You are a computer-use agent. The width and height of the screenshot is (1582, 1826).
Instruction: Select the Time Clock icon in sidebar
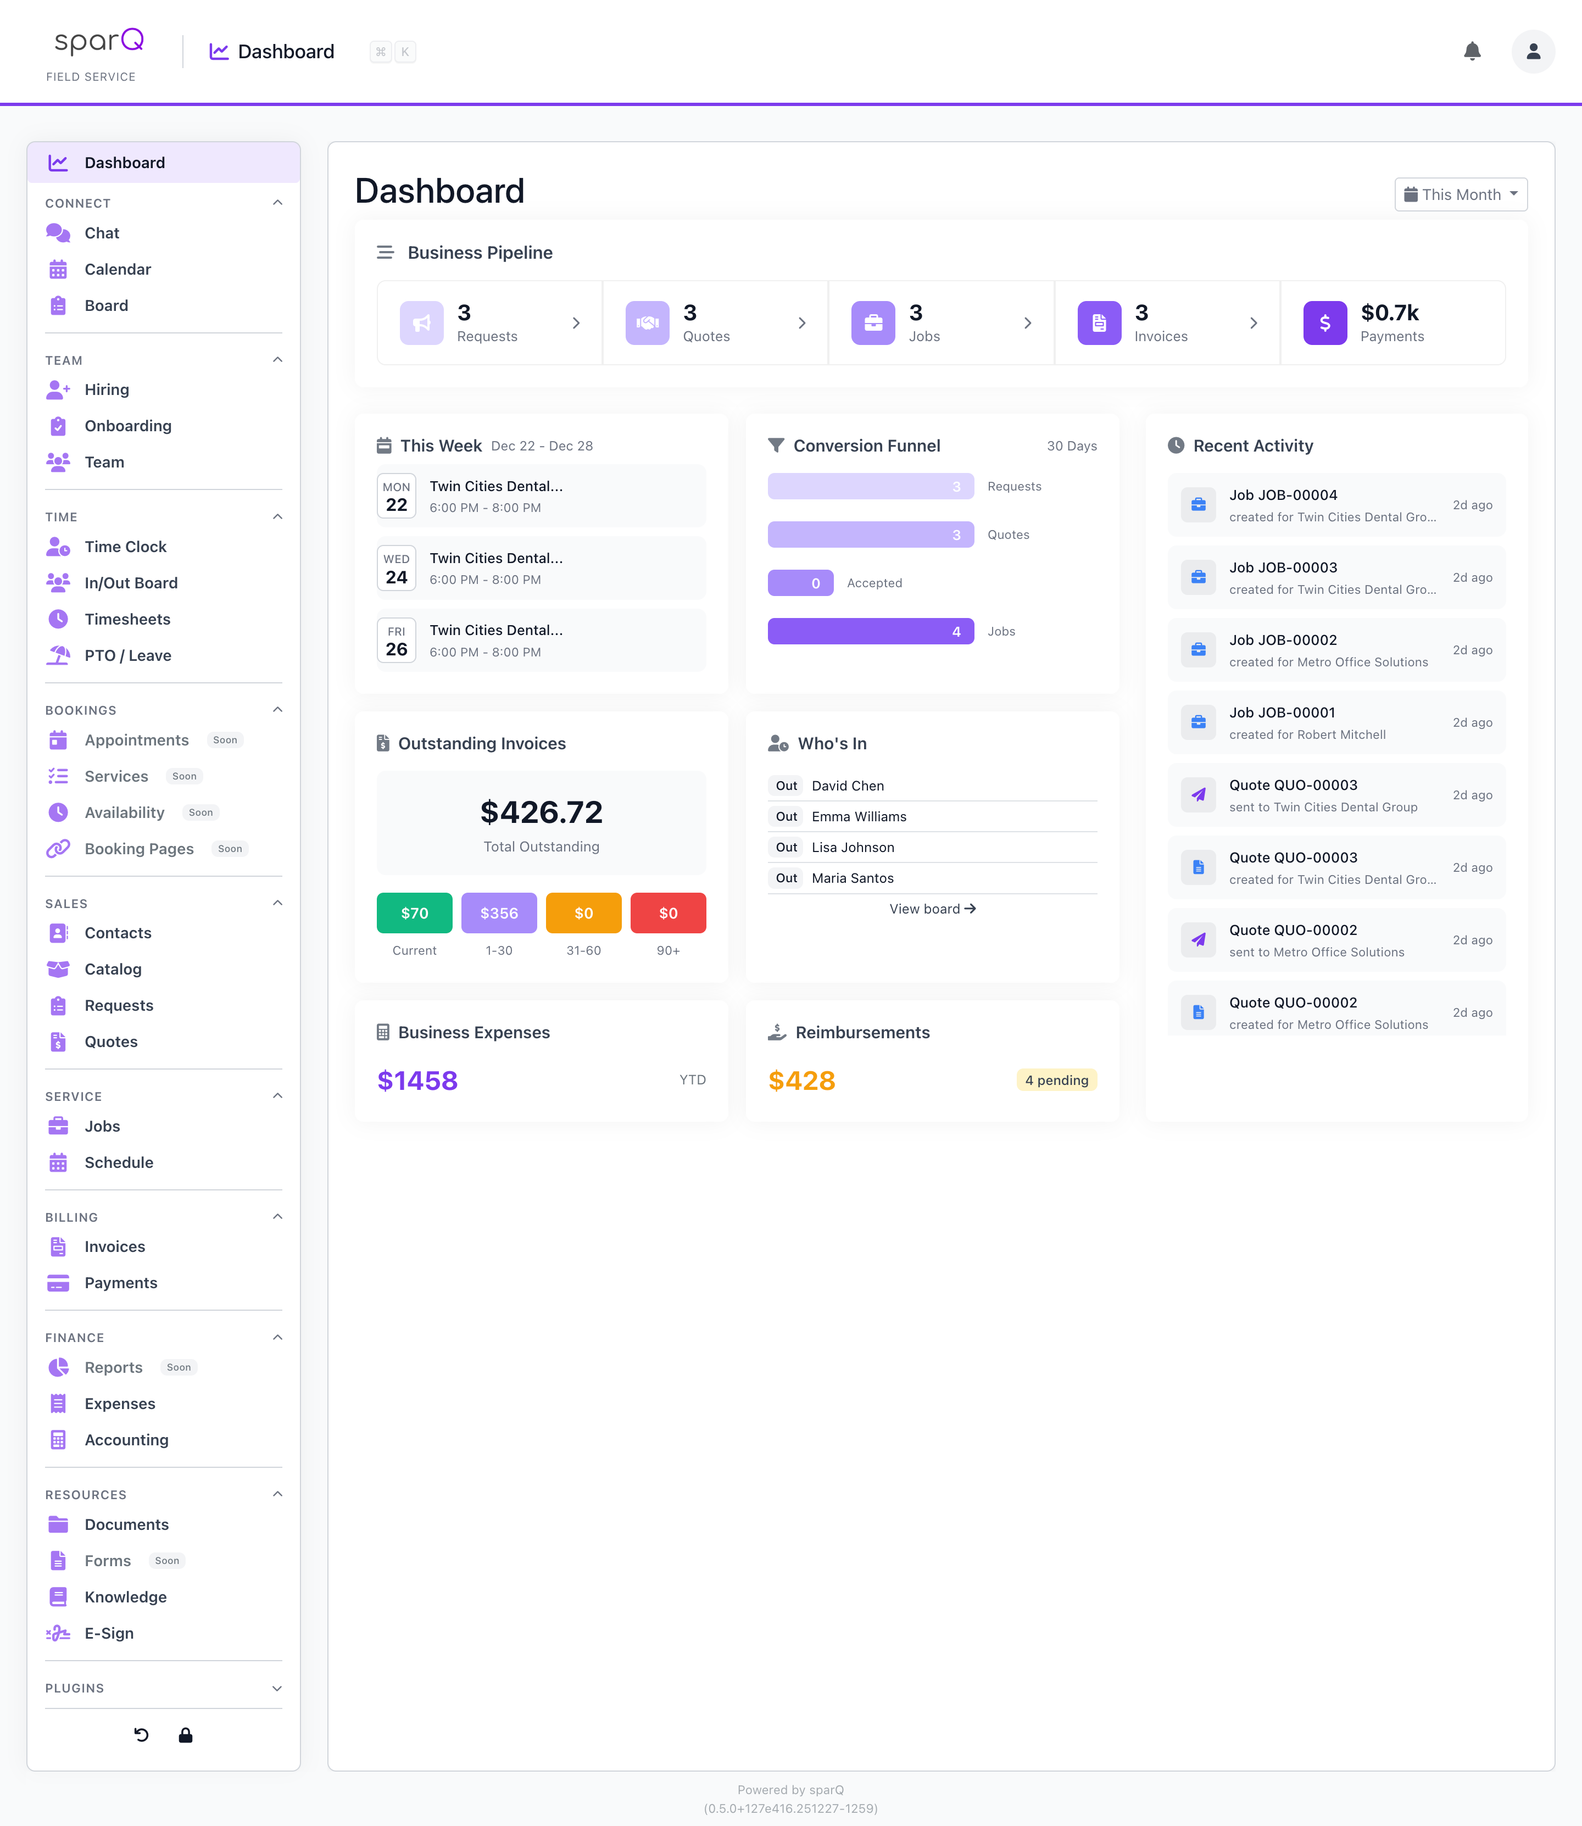[x=58, y=547]
